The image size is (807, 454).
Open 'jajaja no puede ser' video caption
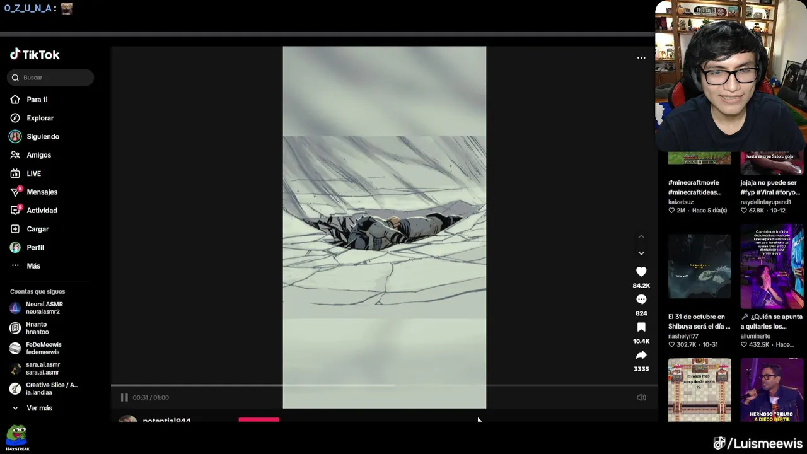770,187
